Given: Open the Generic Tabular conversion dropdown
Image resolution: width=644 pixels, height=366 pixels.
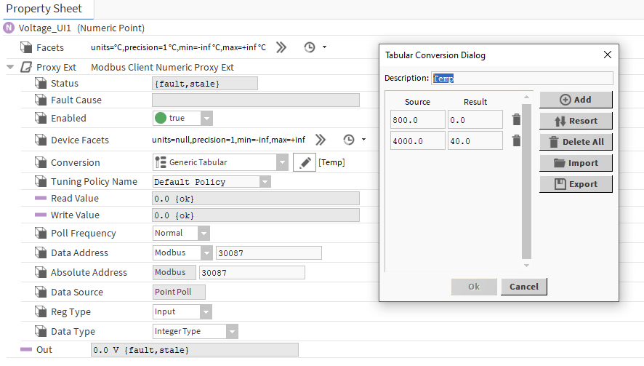Looking at the screenshot, I should [282, 162].
